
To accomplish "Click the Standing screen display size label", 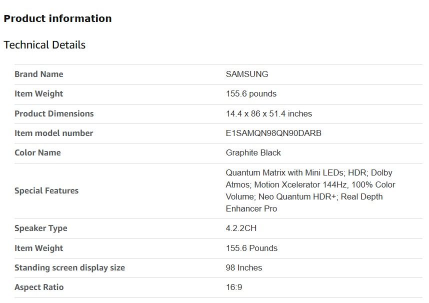I will pyautogui.click(x=69, y=267).
